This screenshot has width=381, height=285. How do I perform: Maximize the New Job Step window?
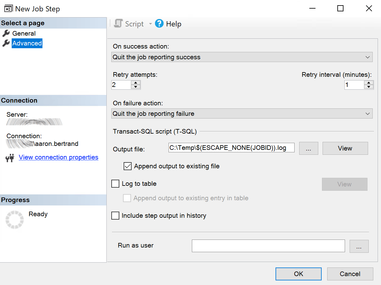pyautogui.click(x=340, y=8)
